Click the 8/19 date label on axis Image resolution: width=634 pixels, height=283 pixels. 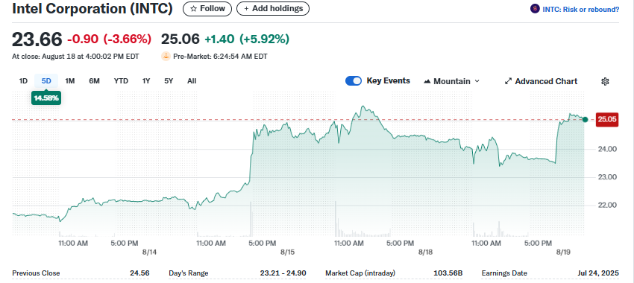pos(563,252)
